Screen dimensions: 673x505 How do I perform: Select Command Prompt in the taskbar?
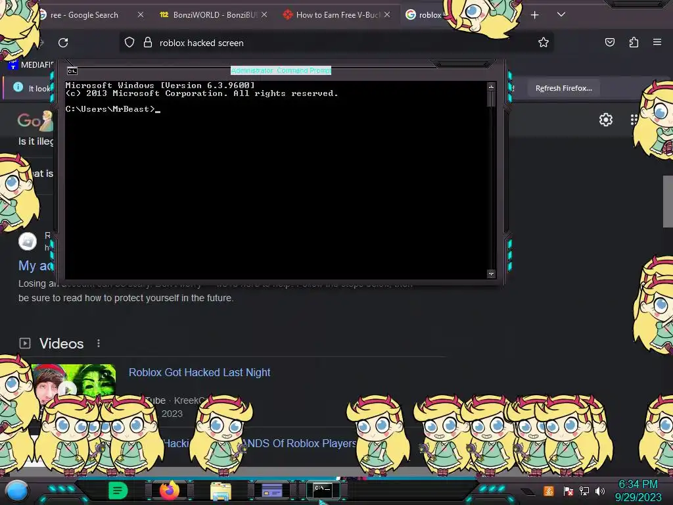[323, 489]
